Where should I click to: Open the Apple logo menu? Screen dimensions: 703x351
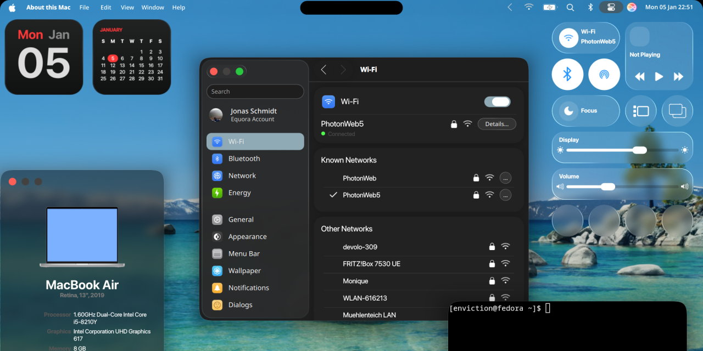12,8
